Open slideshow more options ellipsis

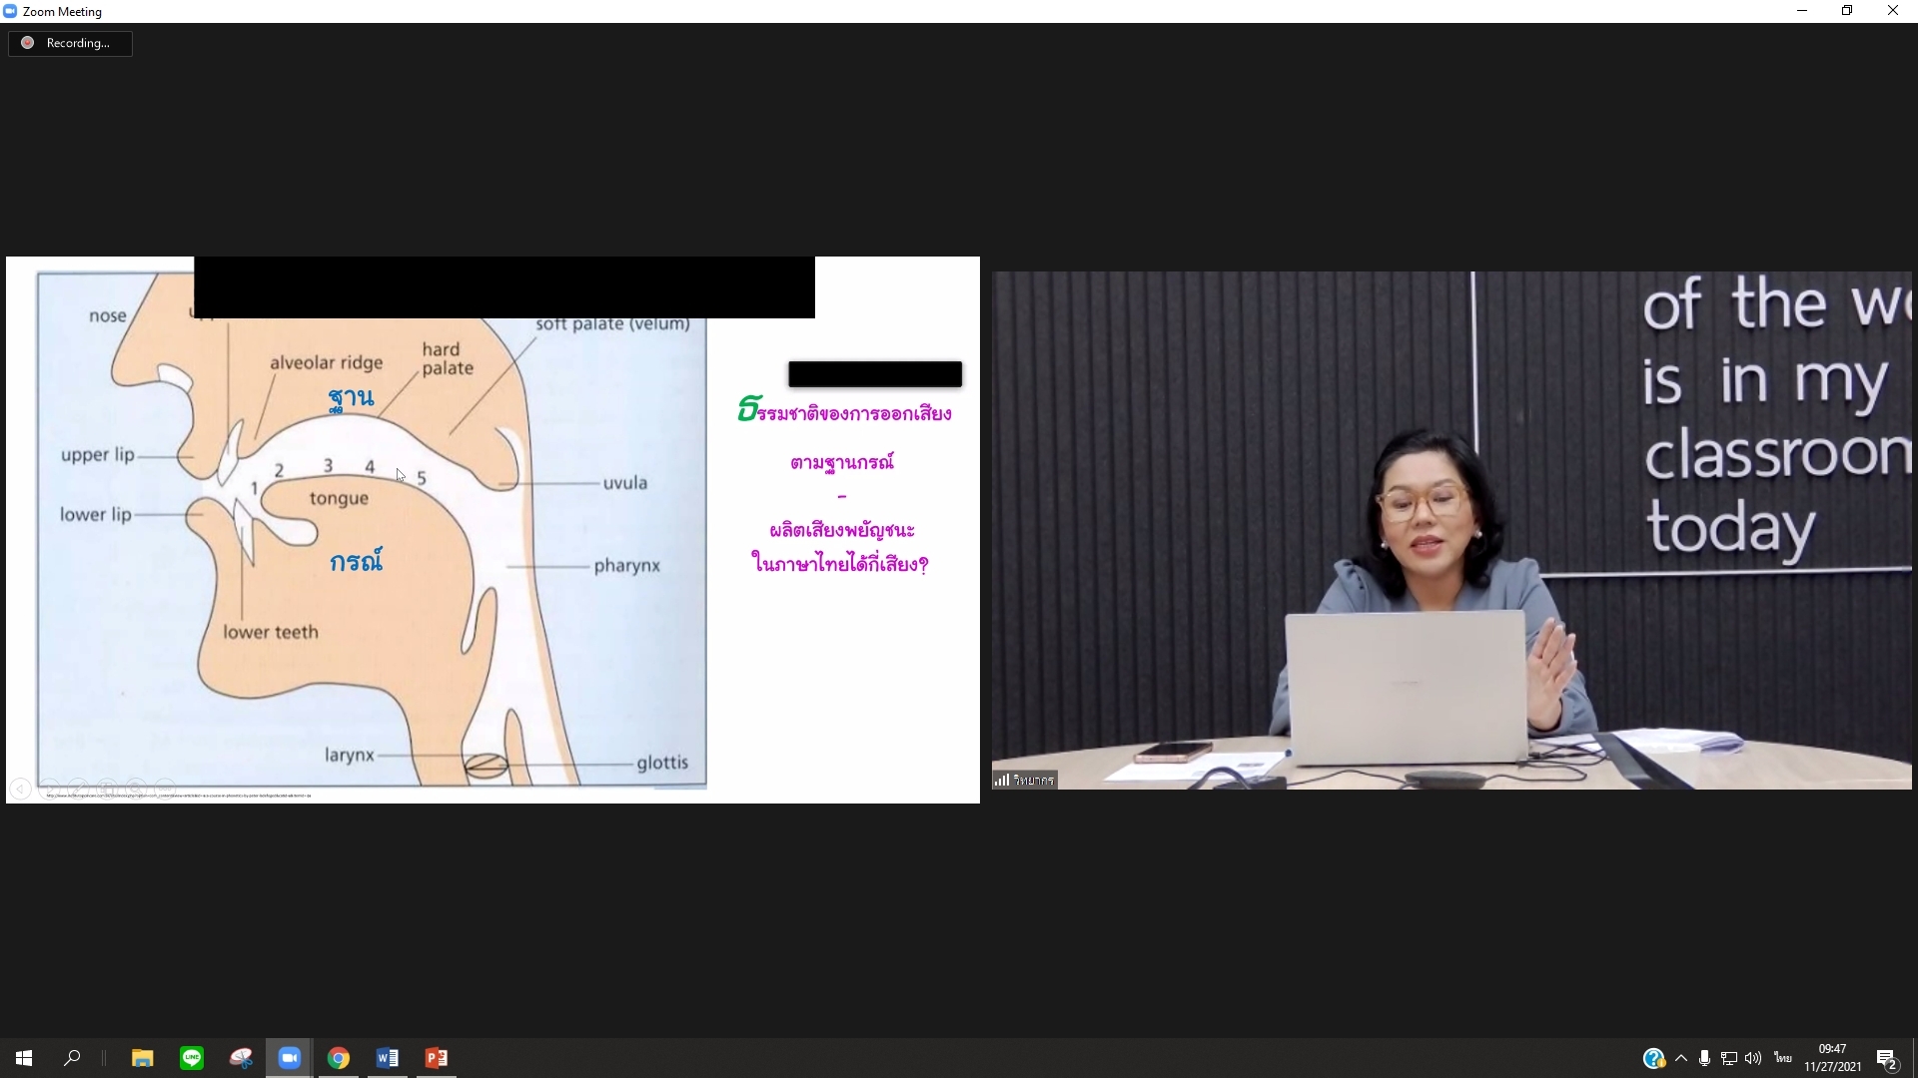(x=165, y=789)
